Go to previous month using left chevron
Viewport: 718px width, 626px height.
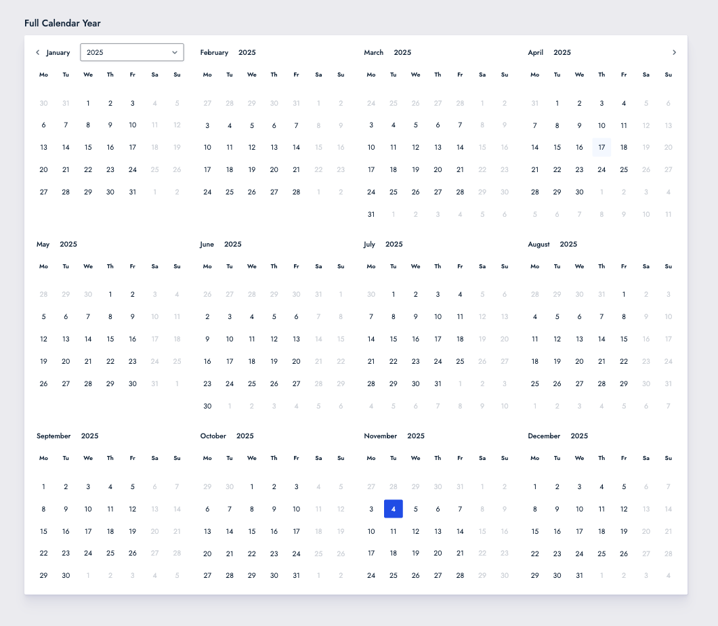tap(37, 52)
